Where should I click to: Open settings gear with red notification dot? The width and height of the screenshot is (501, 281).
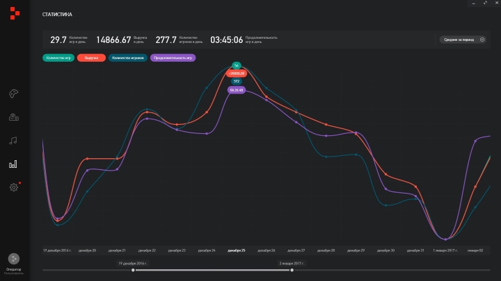point(13,187)
